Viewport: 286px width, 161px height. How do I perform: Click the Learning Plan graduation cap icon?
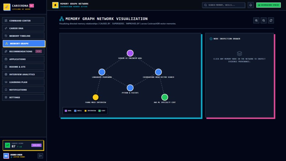(6, 82)
